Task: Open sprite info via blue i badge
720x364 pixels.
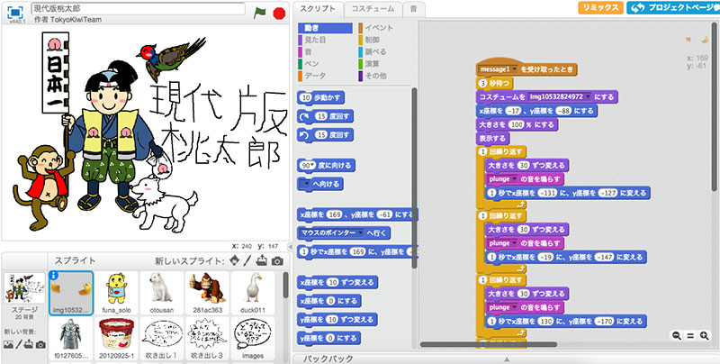Action: 52,275
